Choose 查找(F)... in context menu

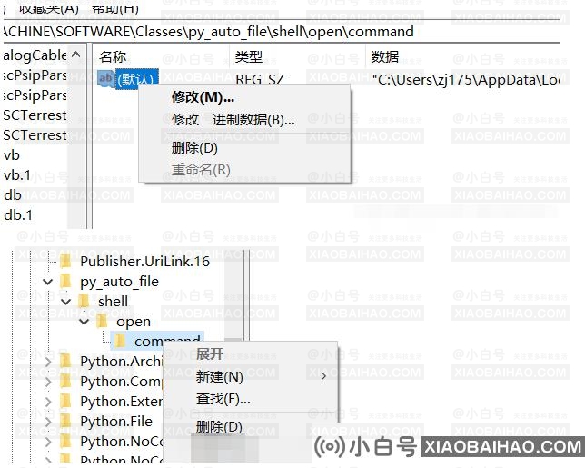coord(251,399)
